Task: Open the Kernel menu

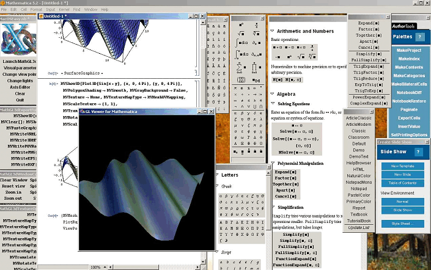Action: click(64, 9)
